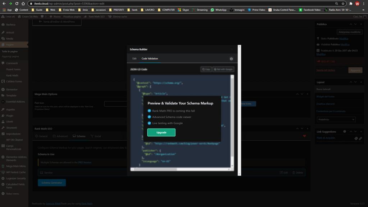Screen dimensions: 368x207
Task: Open Media in the WordPress sidebar
Action: click(10, 39)
